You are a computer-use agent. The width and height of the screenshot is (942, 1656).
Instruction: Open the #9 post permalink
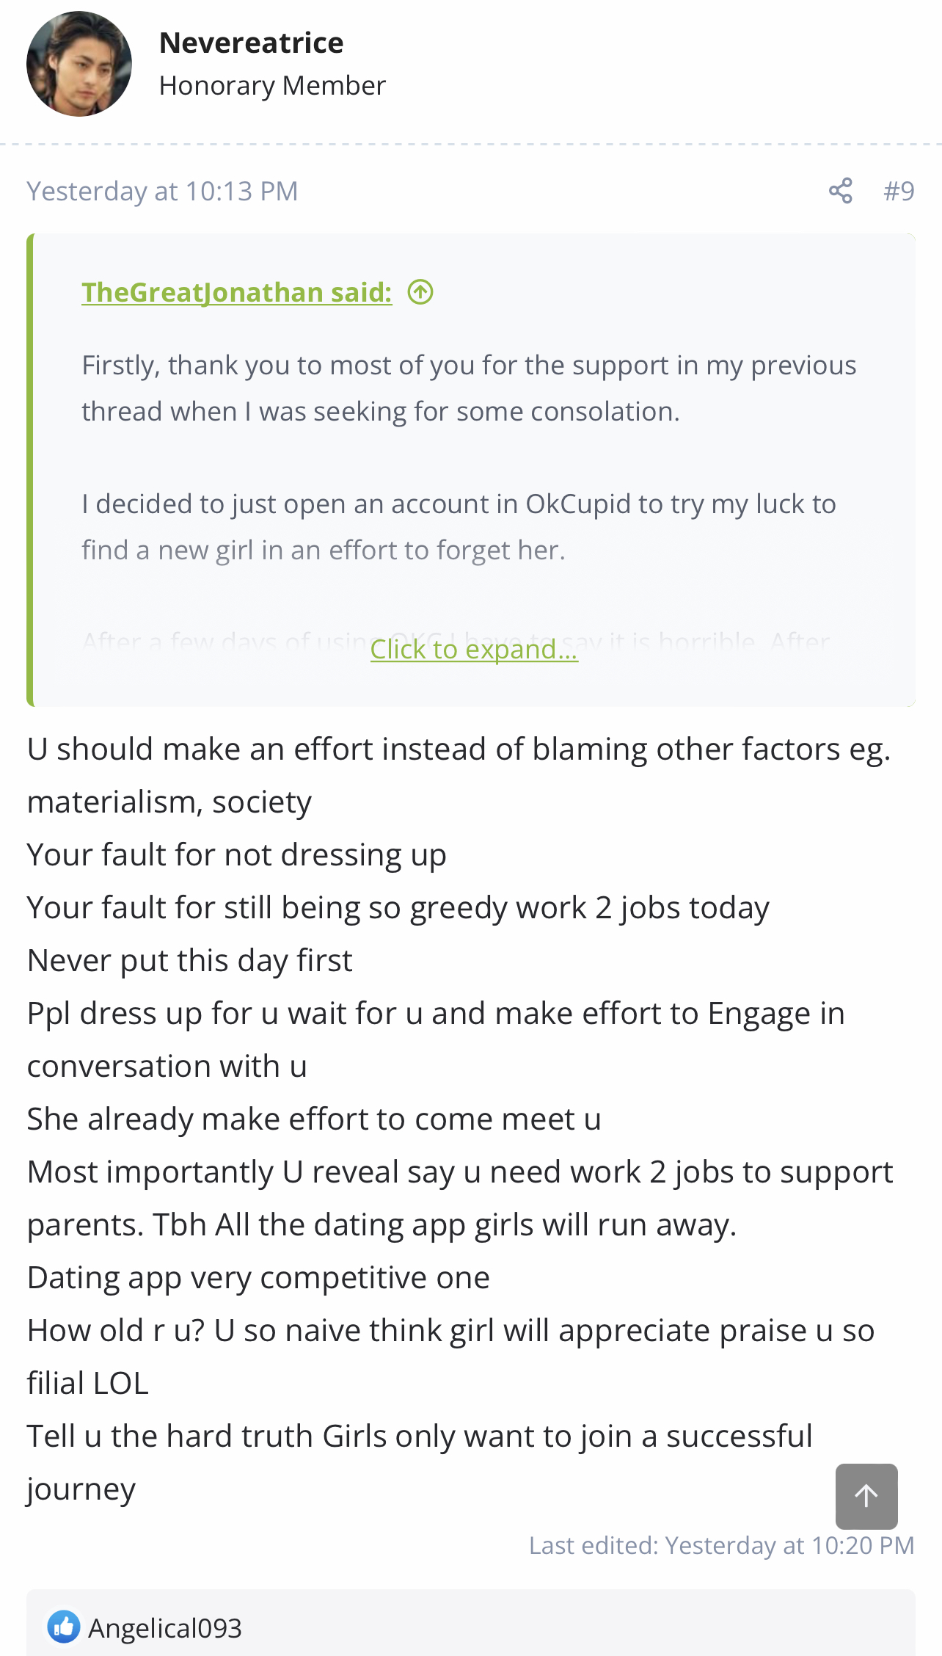899,191
